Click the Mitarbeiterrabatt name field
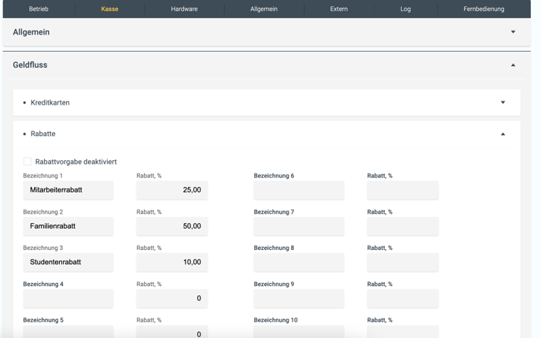This screenshot has height=338, width=541. (x=68, y=190)
